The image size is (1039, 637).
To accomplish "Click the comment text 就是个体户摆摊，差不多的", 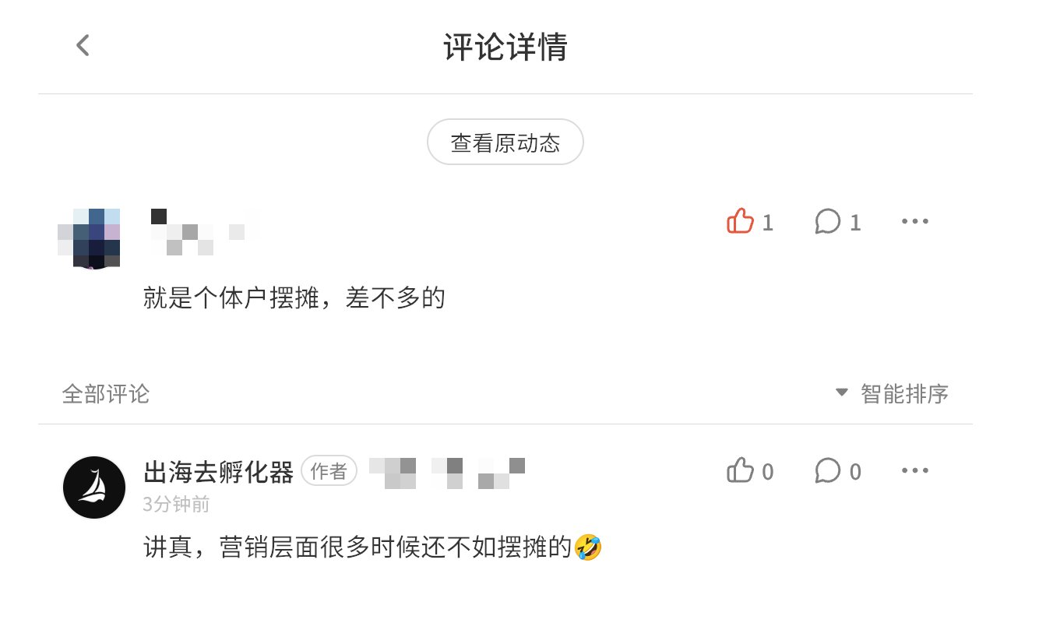I will point(294,298).
